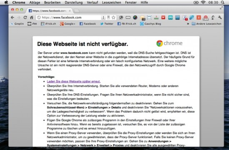
Task: Open the orange extension icon showing 2
Action: coord(199,17)
